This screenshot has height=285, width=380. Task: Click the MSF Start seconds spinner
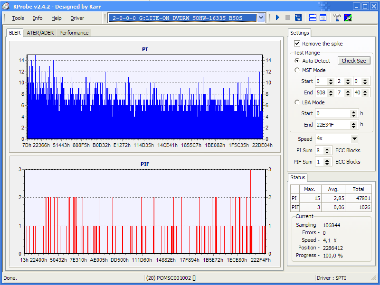(x=348, y=81)
